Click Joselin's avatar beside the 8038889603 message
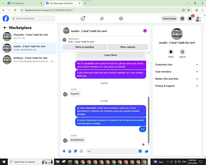Screen dimensions: 206x165 (x=65, y=140)
